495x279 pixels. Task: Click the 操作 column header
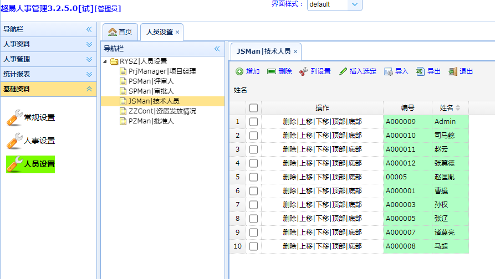click(322, 108)
